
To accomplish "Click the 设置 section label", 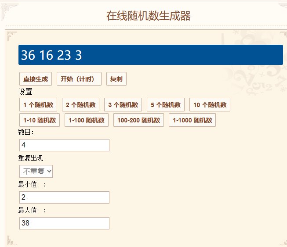I will pos(25,92).
